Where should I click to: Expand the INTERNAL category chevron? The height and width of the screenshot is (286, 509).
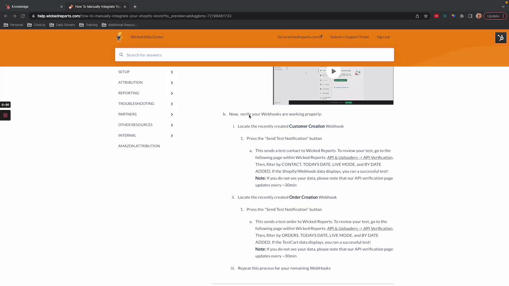click(172, 135)
